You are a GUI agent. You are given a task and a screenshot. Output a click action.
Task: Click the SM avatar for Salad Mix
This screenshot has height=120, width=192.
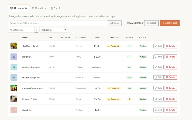point(14,110)
